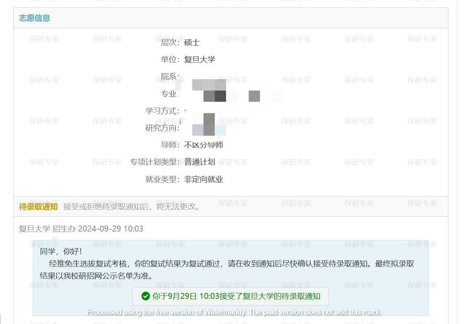Viewport: 468px width, 324px height.
Task: Select the 志愿信息 section header icon area
Action: [x=35, y=18]
